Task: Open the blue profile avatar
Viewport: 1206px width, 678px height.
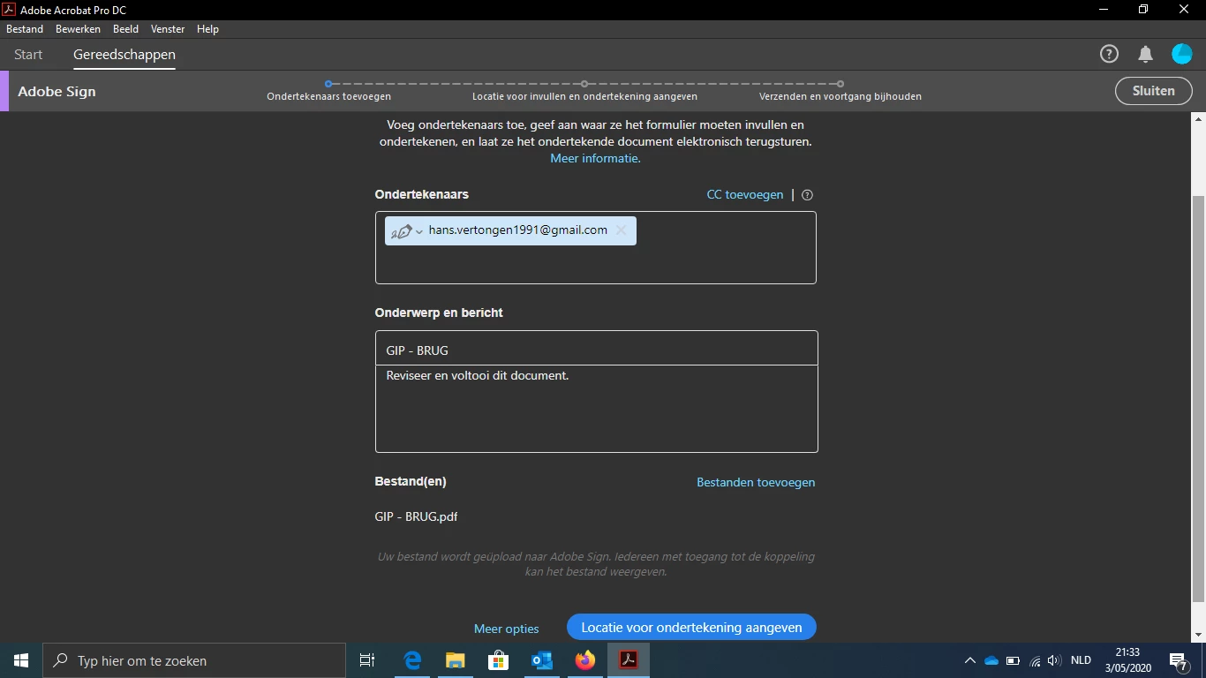Action: tap(1181, 55)
